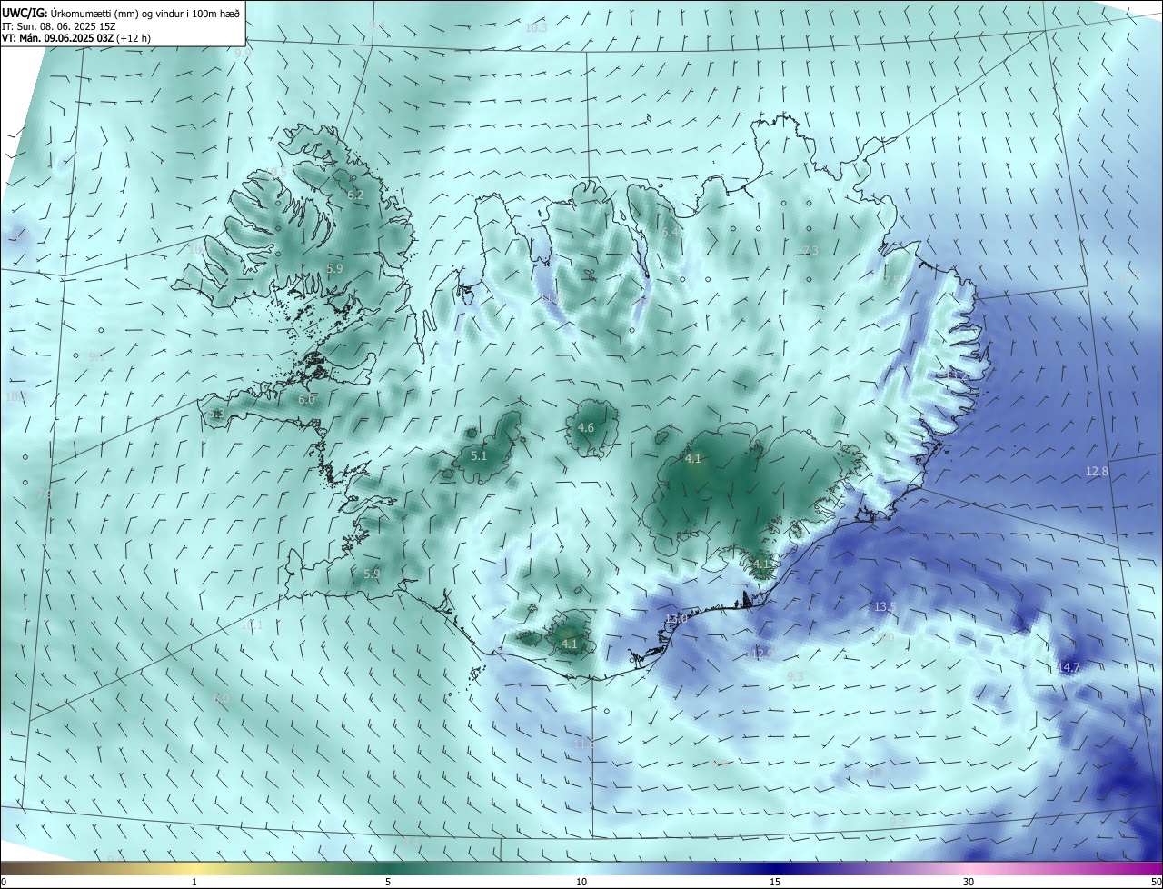Click the 6.0 value on the map

[306, 399]
